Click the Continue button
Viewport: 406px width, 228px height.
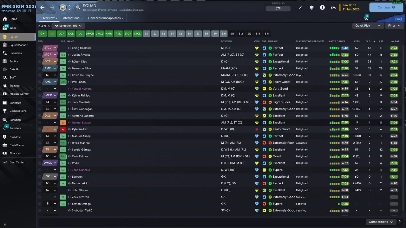point(386,7)
